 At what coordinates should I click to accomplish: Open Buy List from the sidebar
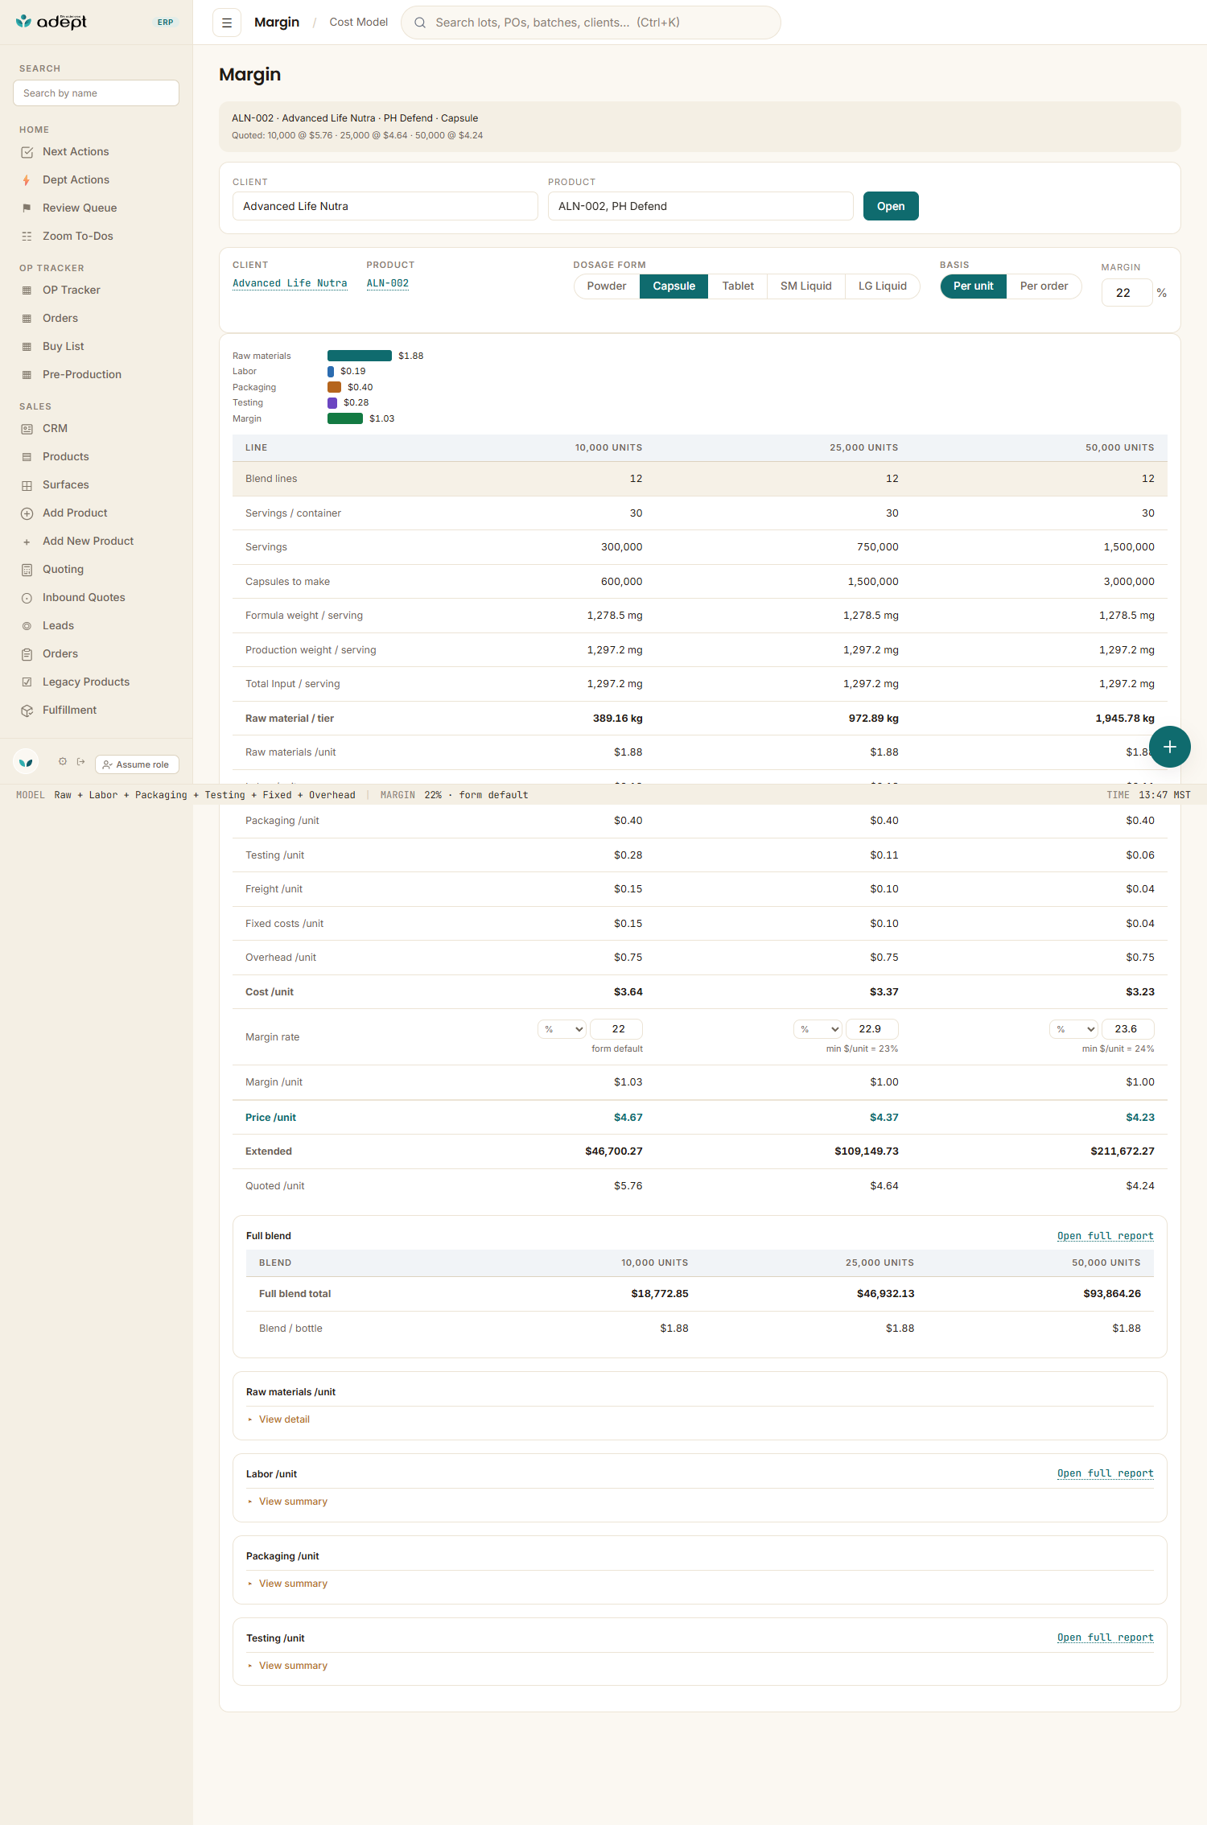64,347
